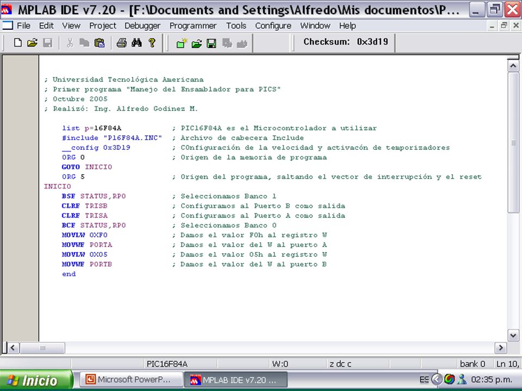The height and width of the screenshot is (391, 522).
Task: Open the Window menu
Action: (315, 26)
